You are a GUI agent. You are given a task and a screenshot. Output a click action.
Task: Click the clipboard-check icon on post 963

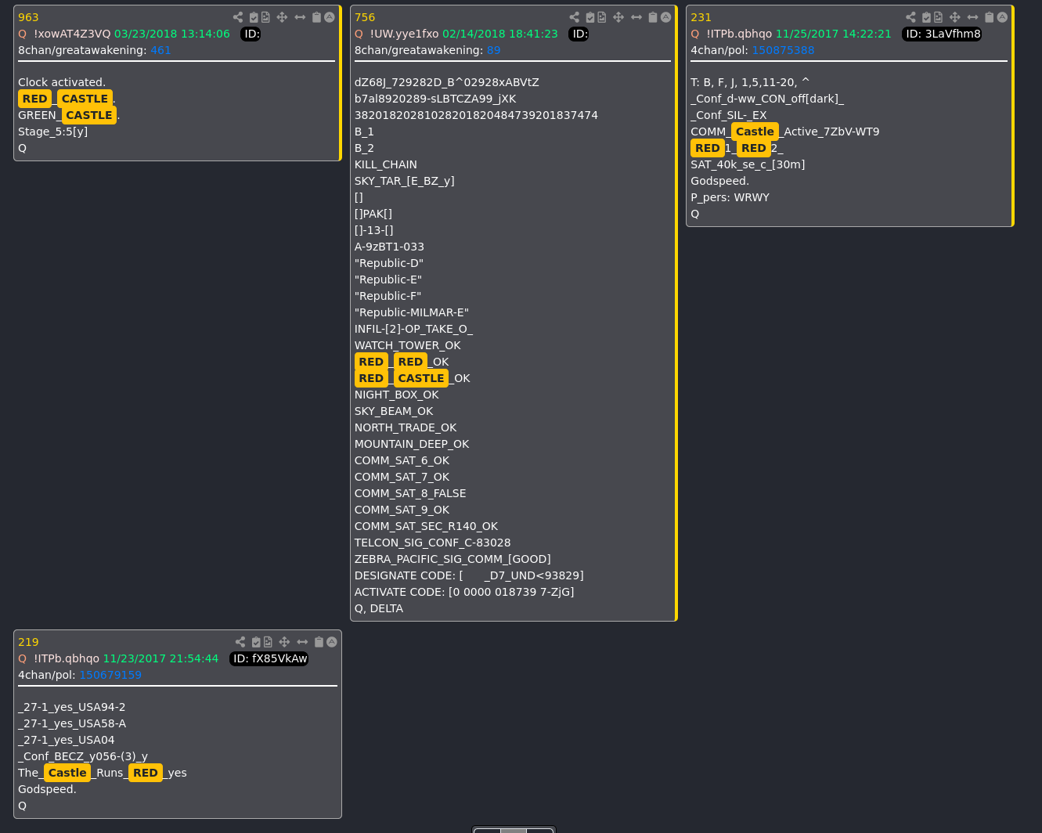(x=254, y=17)
